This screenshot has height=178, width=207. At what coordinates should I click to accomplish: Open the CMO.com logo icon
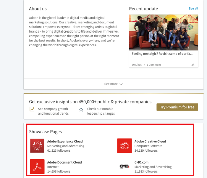click(124, 166)
